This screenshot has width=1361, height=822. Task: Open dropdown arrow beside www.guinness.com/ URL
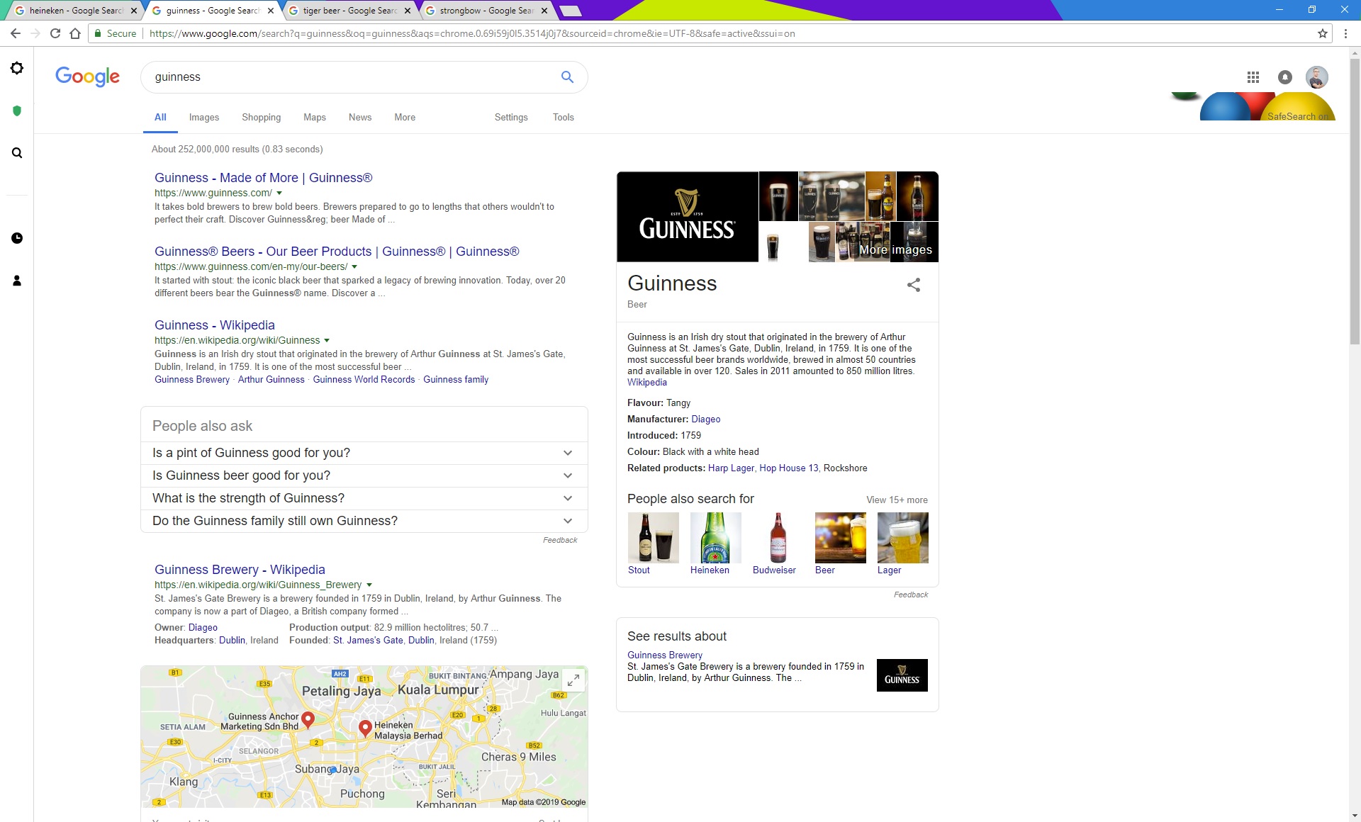click(x=279, y=193)
